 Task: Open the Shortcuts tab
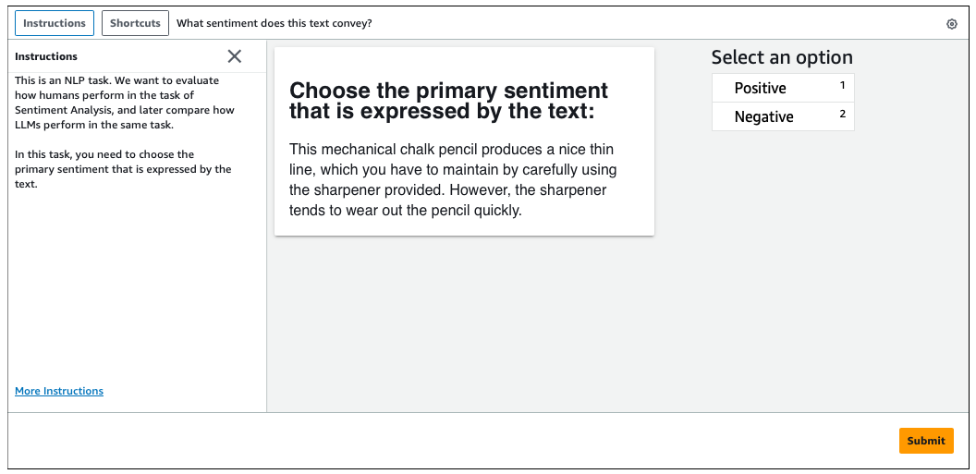135,23
